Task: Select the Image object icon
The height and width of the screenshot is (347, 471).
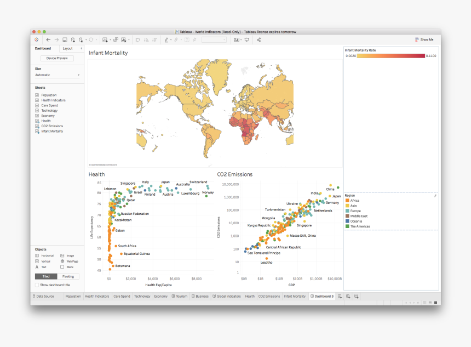Action: (x=62, y=256)
